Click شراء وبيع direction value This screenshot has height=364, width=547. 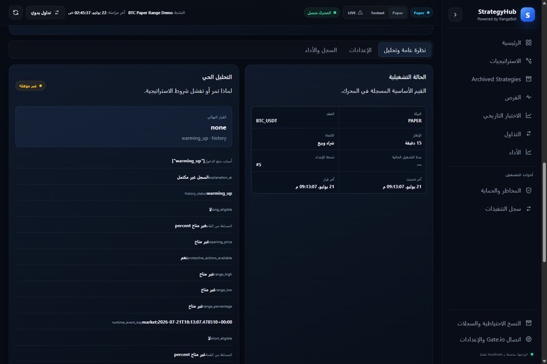[x=326, y=143]
